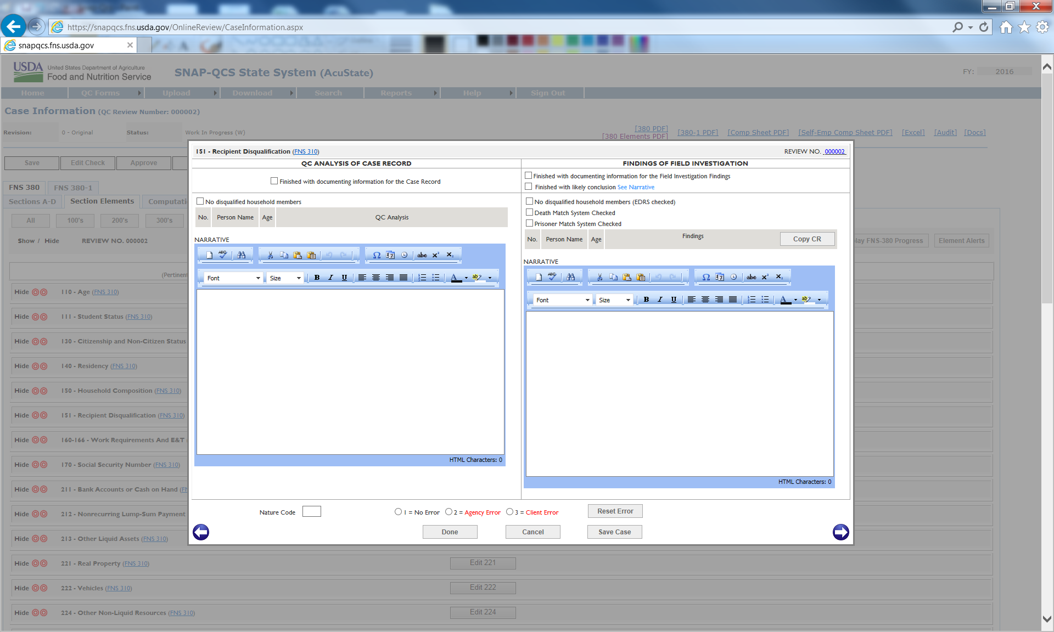Switch to the FNS 380-1 tab
Screen dimensions: 1054x632
click(73, 188)
